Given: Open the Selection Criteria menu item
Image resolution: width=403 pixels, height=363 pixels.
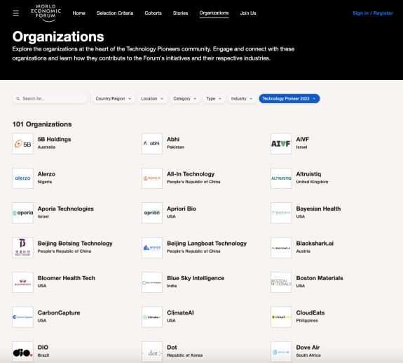Looking at the screenshot, I should pos(115,13).
